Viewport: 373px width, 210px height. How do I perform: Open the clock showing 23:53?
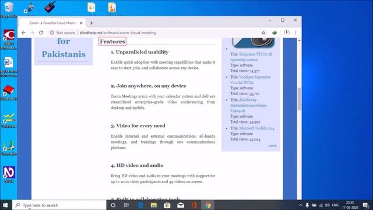[350, 205]
